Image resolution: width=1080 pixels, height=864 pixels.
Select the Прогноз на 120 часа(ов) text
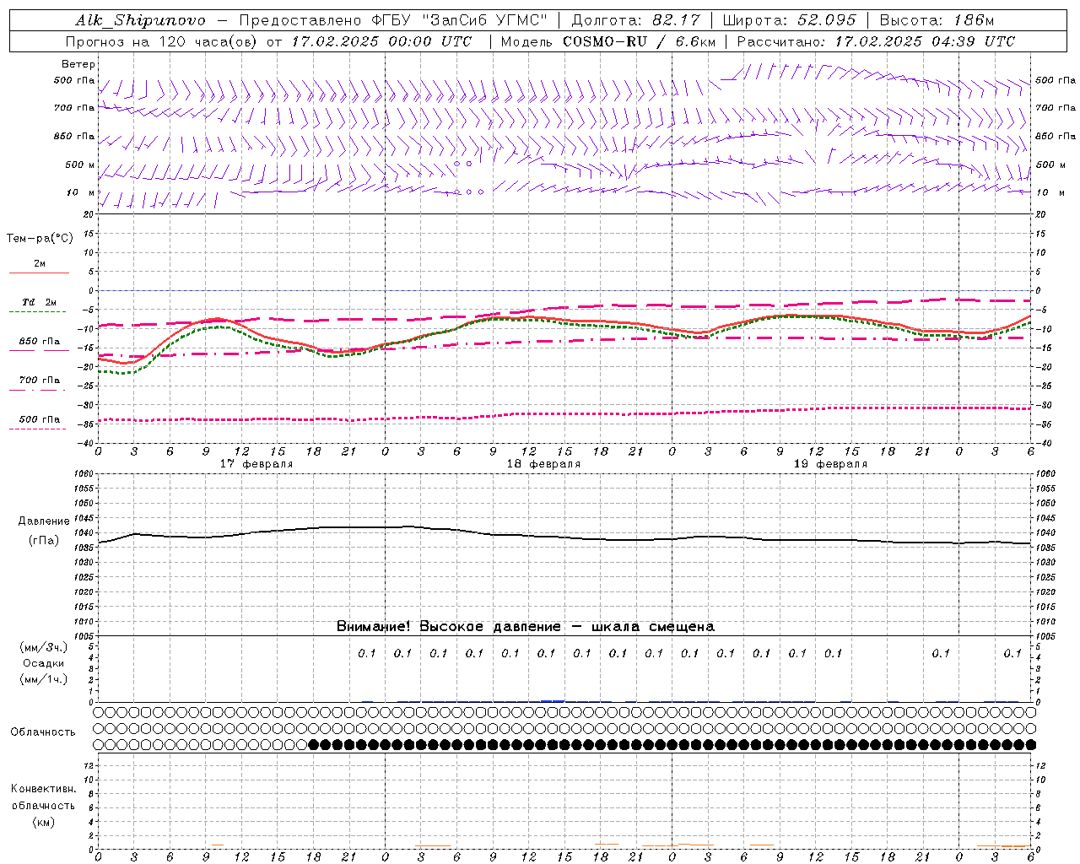tap(163, 41)
